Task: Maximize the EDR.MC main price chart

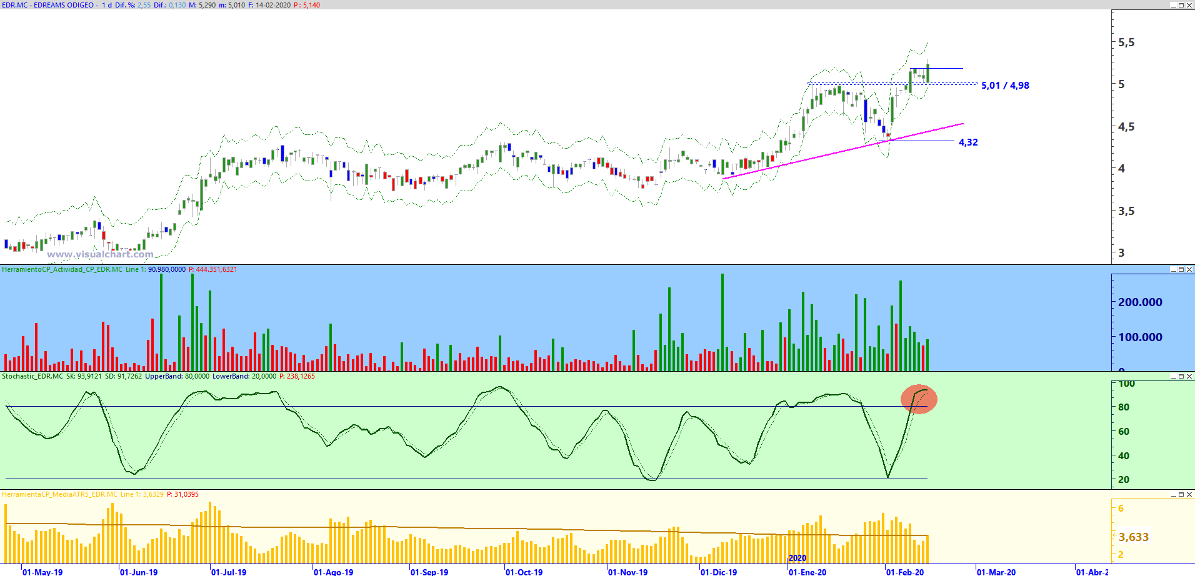Action: point(1181,5)
